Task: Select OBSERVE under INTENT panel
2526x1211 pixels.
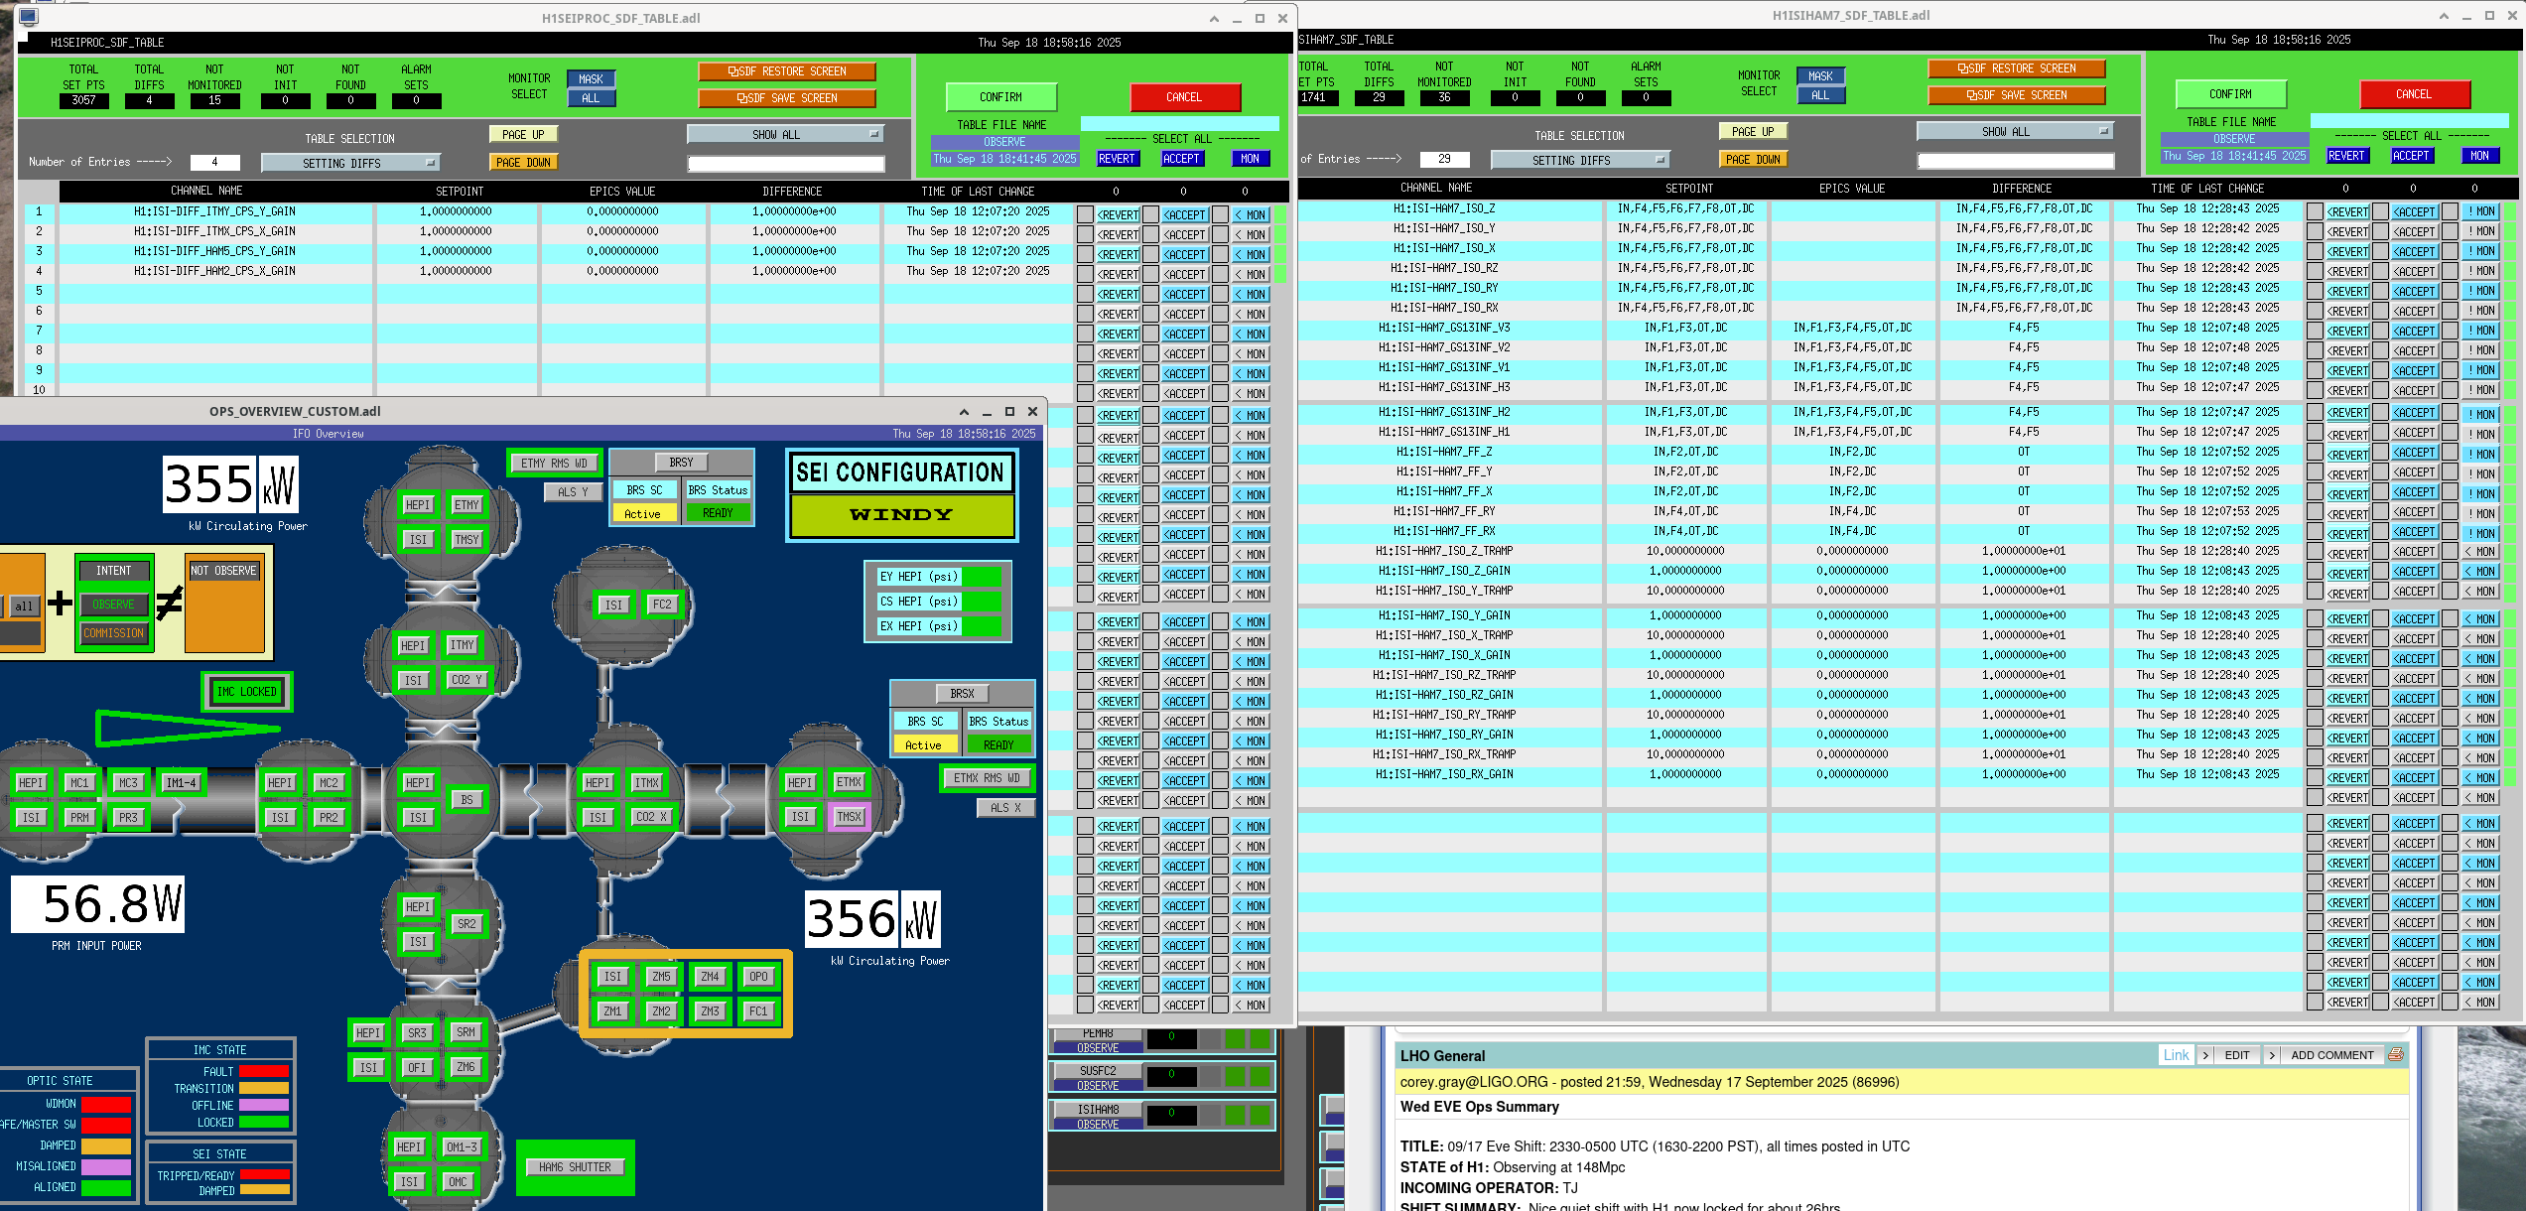Action: click(113, 605)
